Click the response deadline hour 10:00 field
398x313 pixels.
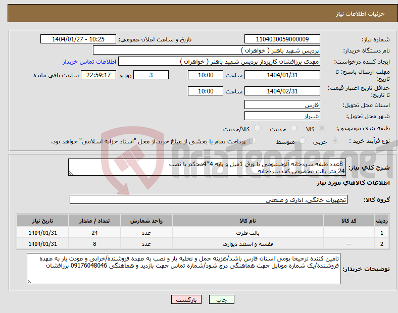206,75
